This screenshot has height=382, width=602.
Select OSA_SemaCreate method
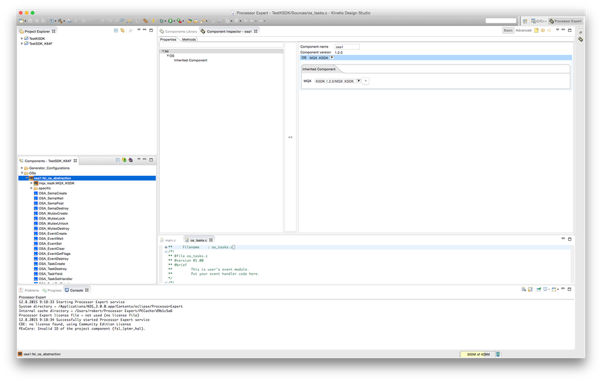tap(52, 193)
